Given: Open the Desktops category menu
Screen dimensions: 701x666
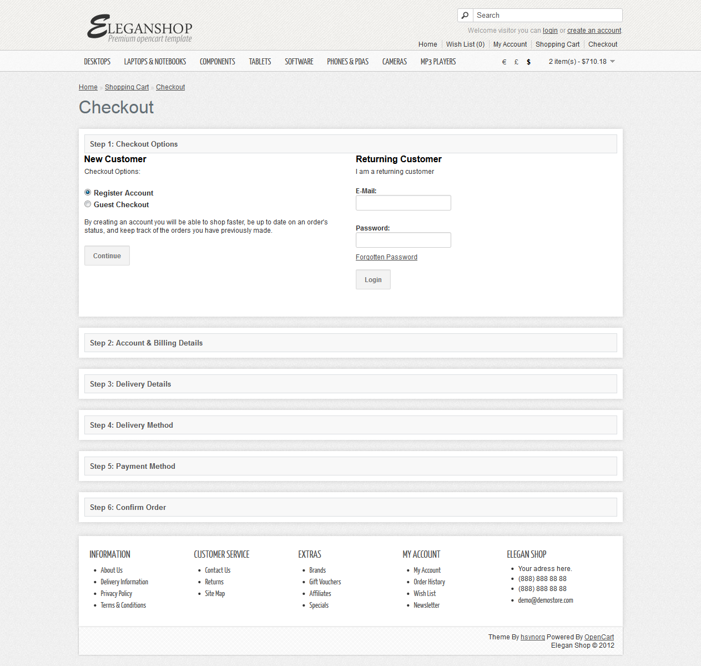Looking at the screenshot, I should (97, 62).
